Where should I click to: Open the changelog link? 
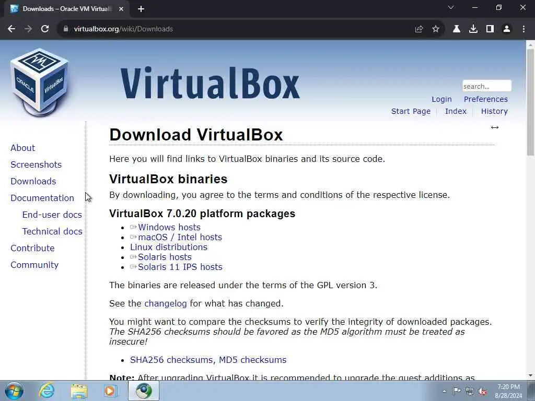click(166, 303)
